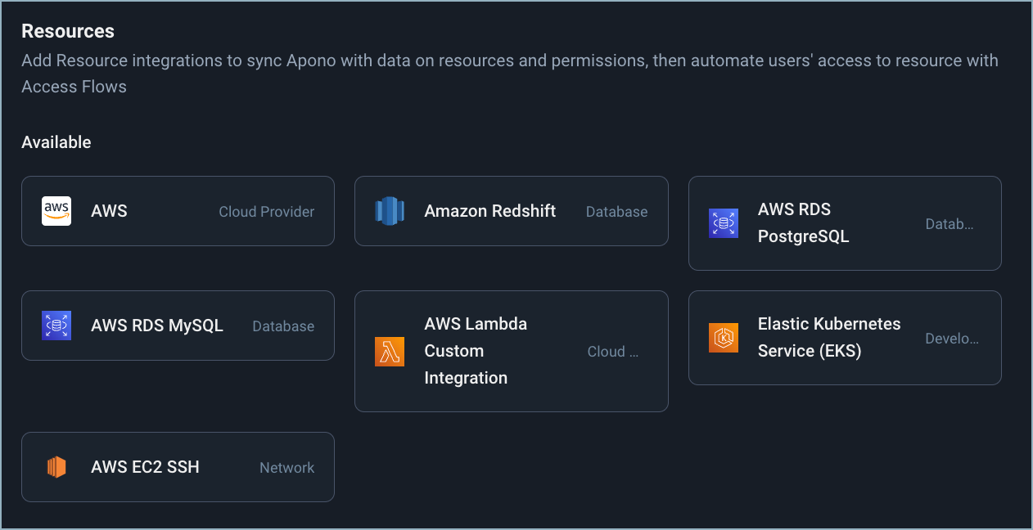Choose the AWS EC2 SSH card

[178, 467]
